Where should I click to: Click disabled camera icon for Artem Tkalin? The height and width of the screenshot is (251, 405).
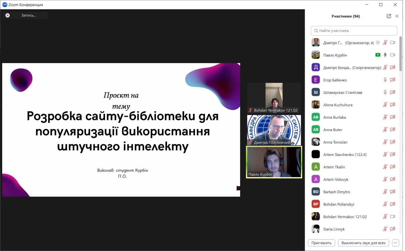393,167
